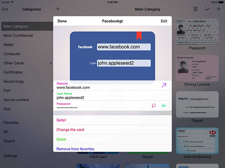Open Most Confidential category
The width and height of the screenshot is (225, 168).
(x=18, y=36)
